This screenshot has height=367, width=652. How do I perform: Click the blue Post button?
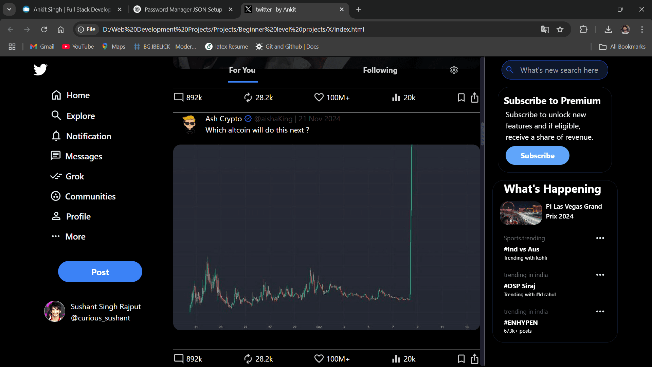(x=100, y=272)
